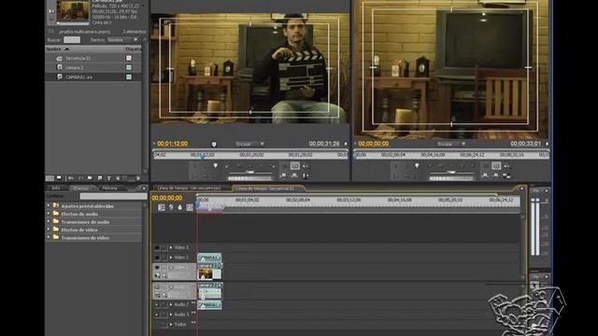Expand Audio 3 track

(x=171, y=315)
